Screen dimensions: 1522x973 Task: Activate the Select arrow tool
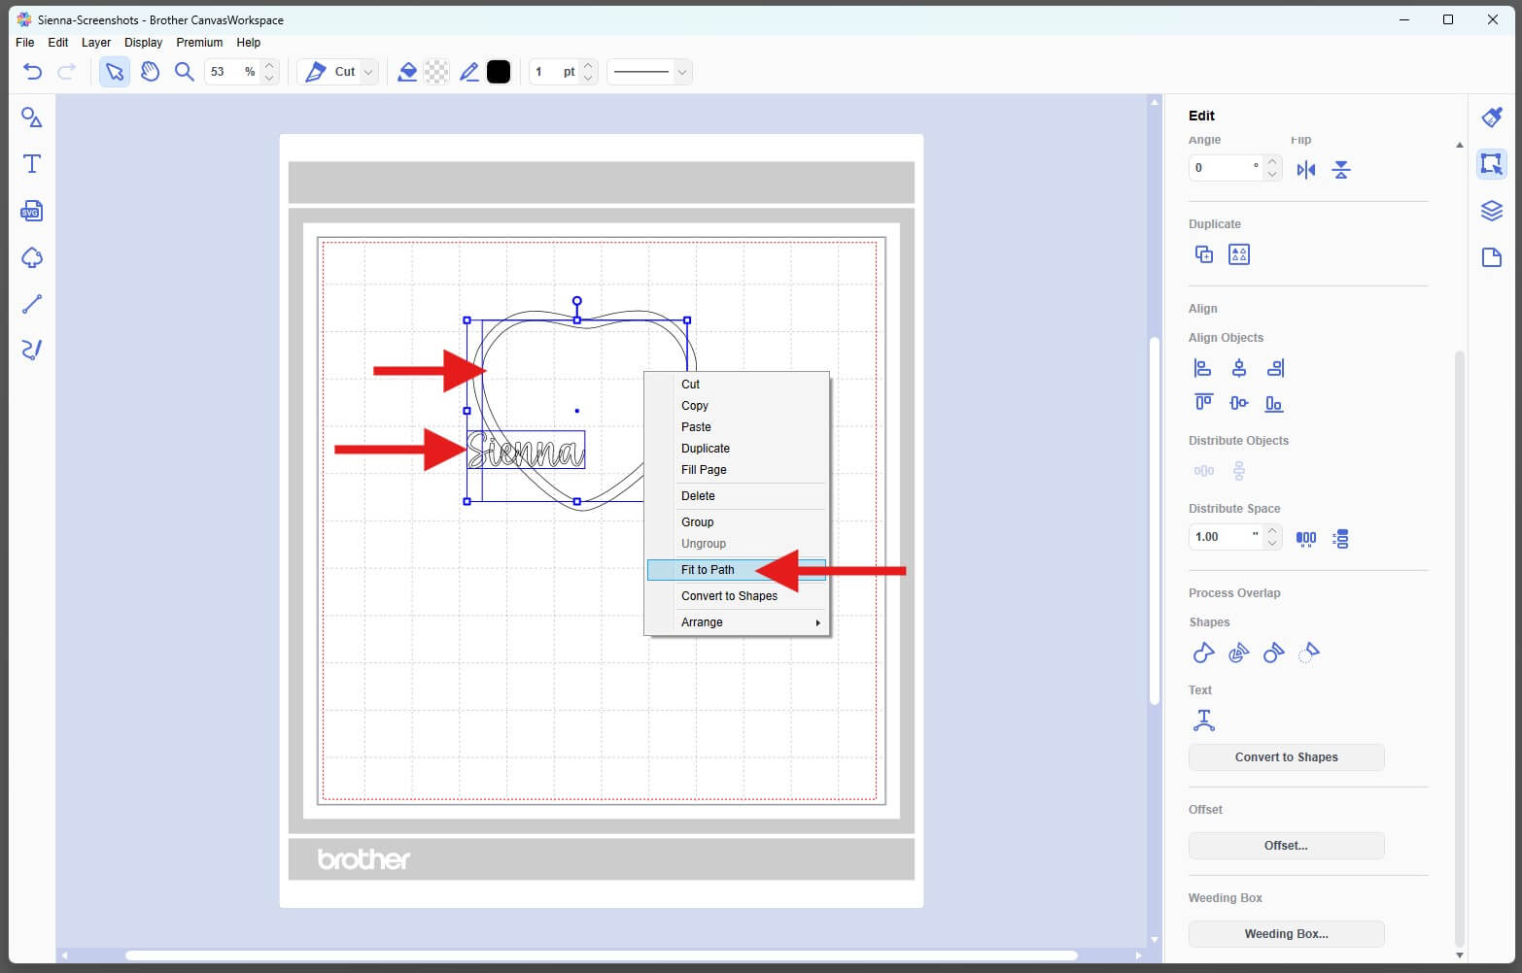coord(115,72)
